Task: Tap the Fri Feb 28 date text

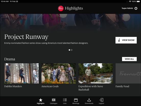Action: [14, 2]
